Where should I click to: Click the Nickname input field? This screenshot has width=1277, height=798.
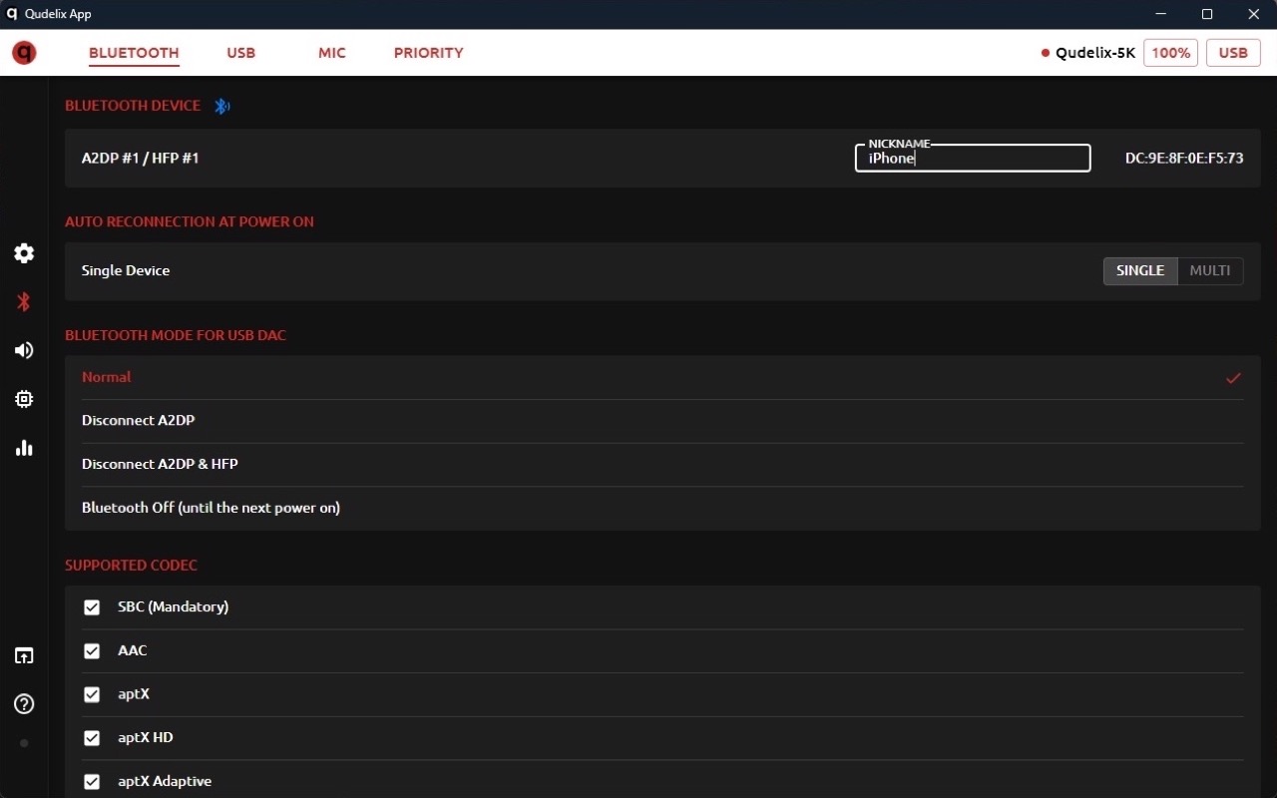coord(973,158)
